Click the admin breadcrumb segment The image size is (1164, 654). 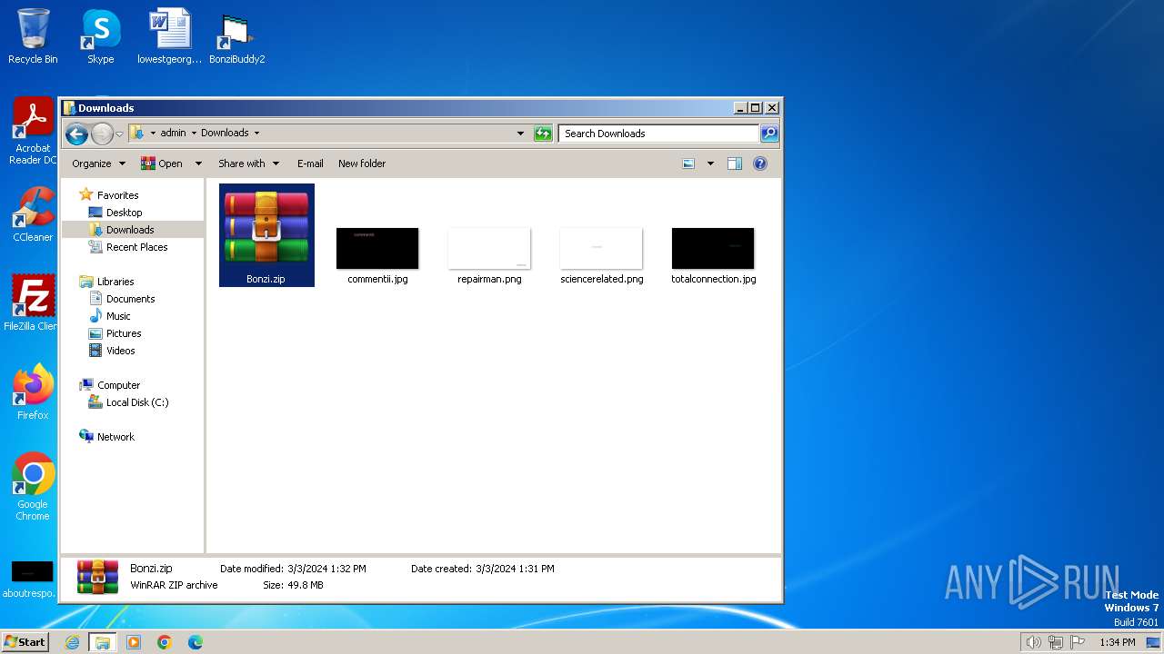[x=173, y=134]
